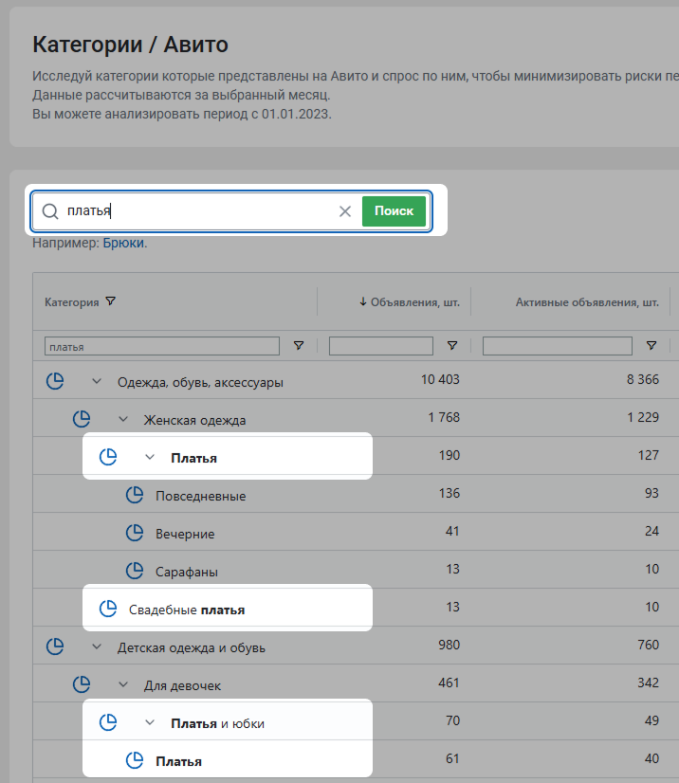
Task: Select Платья category under Женская одежда
Action: pos(193,459)
